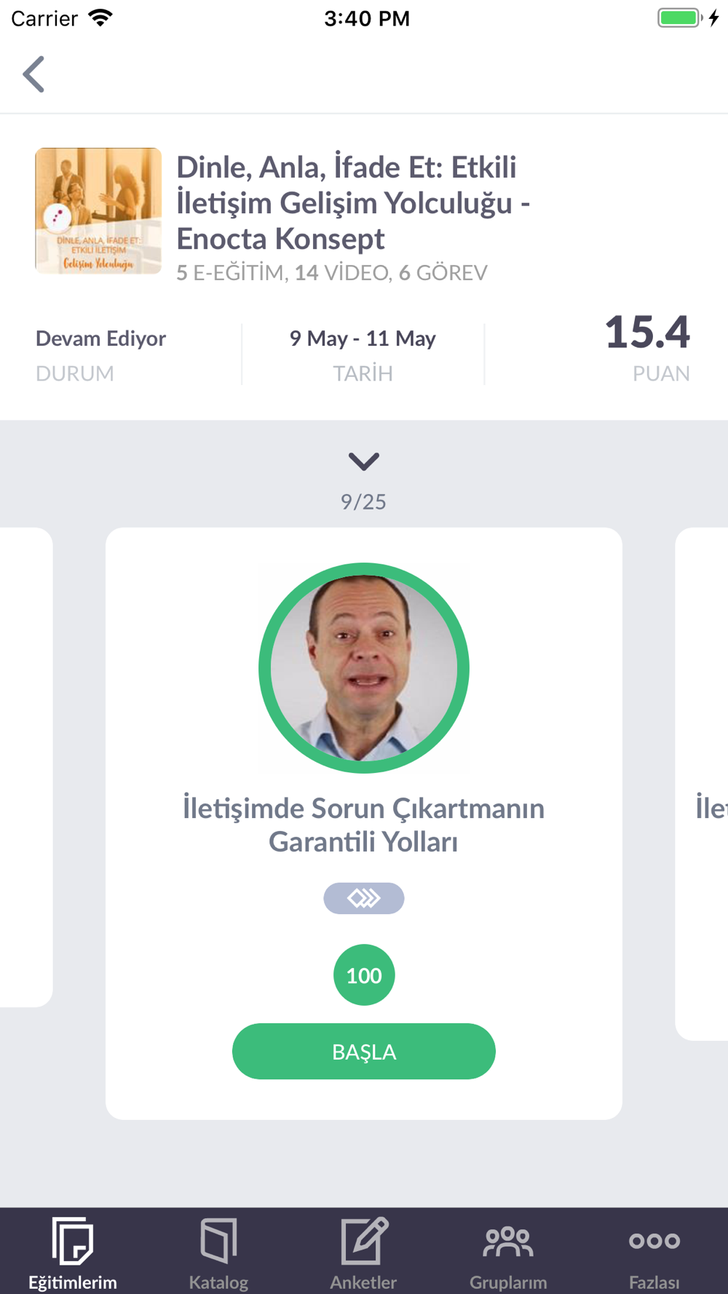
Task: Open the Gruplarım people icon
Action: click(x=508, y=1241)
